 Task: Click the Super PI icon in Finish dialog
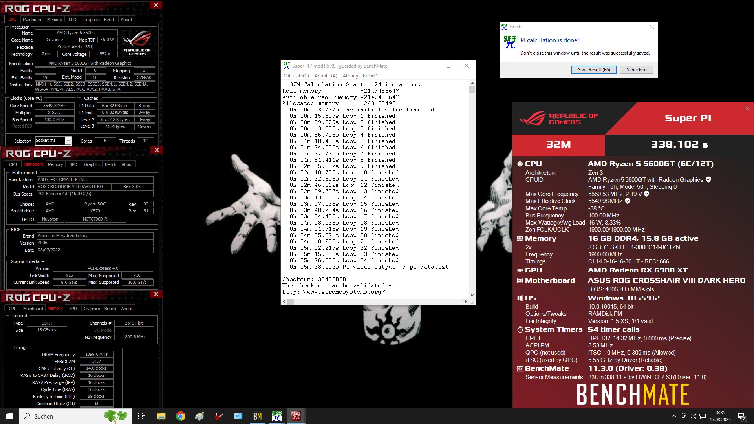pos(510,42)
